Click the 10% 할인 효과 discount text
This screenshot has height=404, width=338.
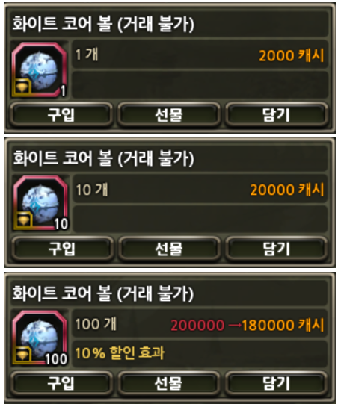pos(120,352)
